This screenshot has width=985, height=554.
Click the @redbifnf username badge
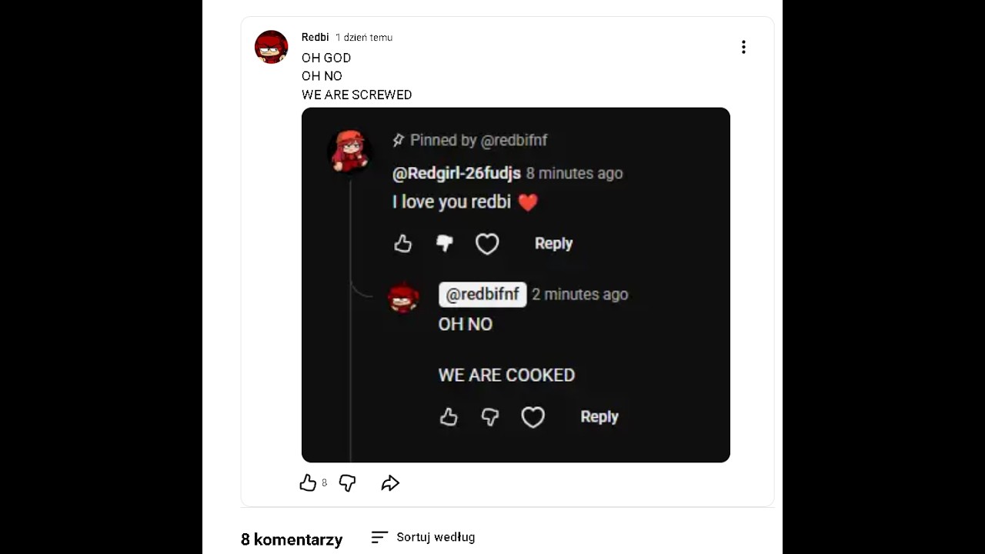482,295
